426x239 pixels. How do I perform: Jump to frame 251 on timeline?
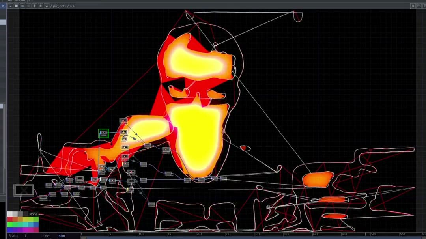[228, 234]
